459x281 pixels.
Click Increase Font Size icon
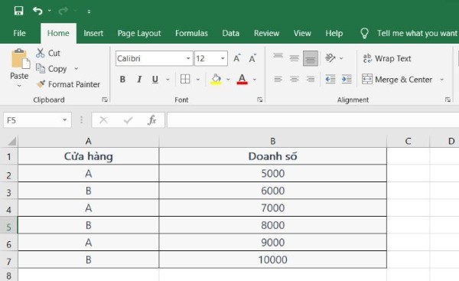[x=237, y=58]
